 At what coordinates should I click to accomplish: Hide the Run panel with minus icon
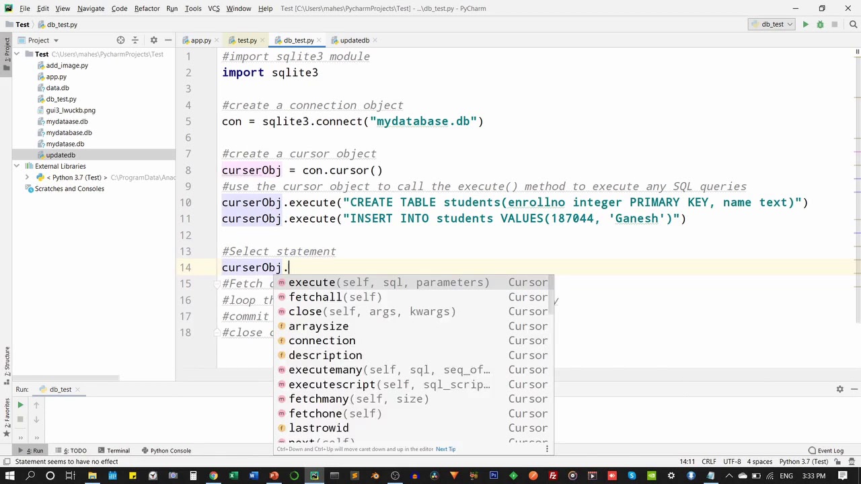854,389
